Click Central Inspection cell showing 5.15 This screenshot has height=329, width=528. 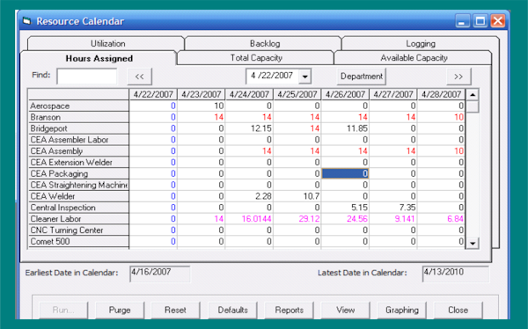[x=345, y=208]
